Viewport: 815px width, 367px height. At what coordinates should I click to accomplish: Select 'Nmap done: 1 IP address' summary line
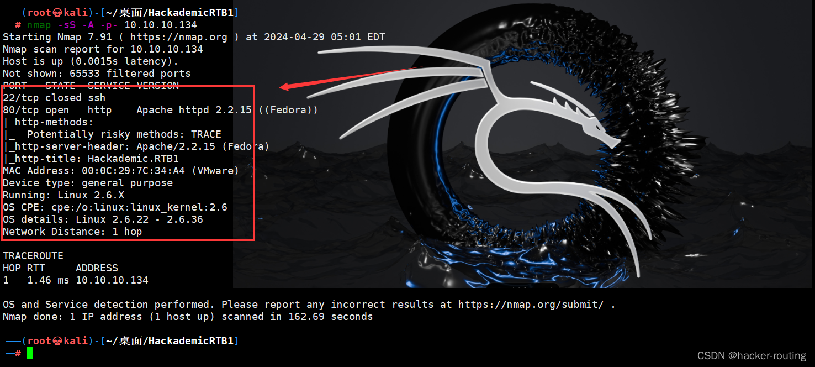pos(188,317)
